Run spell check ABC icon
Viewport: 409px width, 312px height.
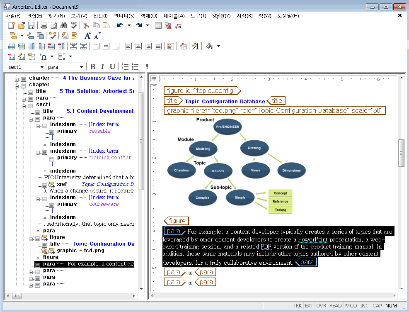click(74, 25)
